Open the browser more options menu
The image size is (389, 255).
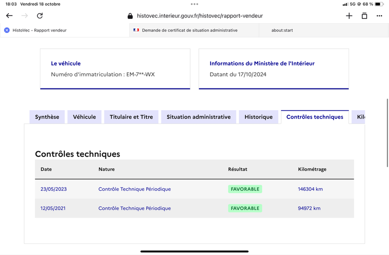(379, 16)
